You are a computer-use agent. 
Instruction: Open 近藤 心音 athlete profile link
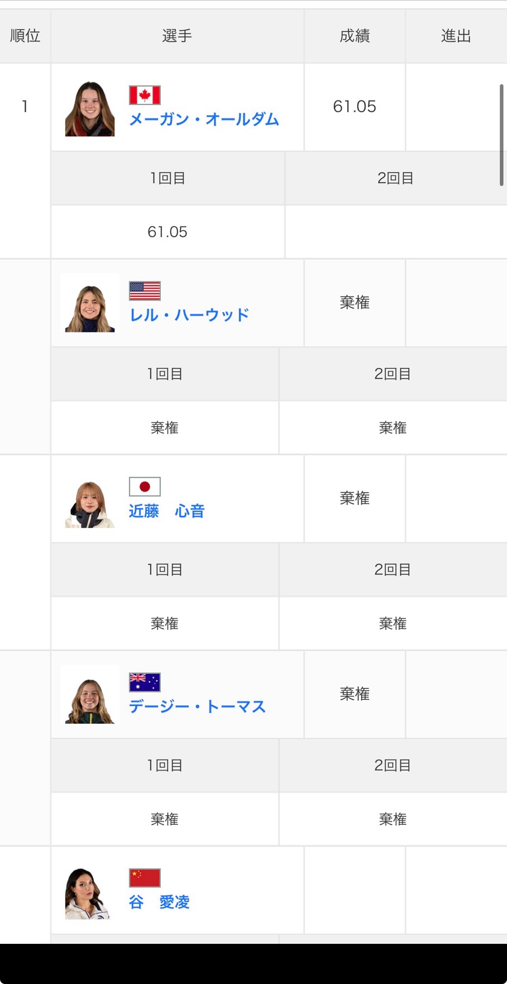(x=166, y=511)
